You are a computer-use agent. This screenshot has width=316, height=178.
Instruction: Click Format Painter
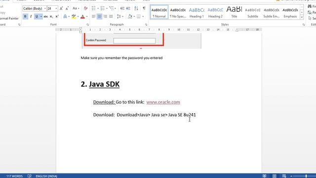tap(9, 18)
